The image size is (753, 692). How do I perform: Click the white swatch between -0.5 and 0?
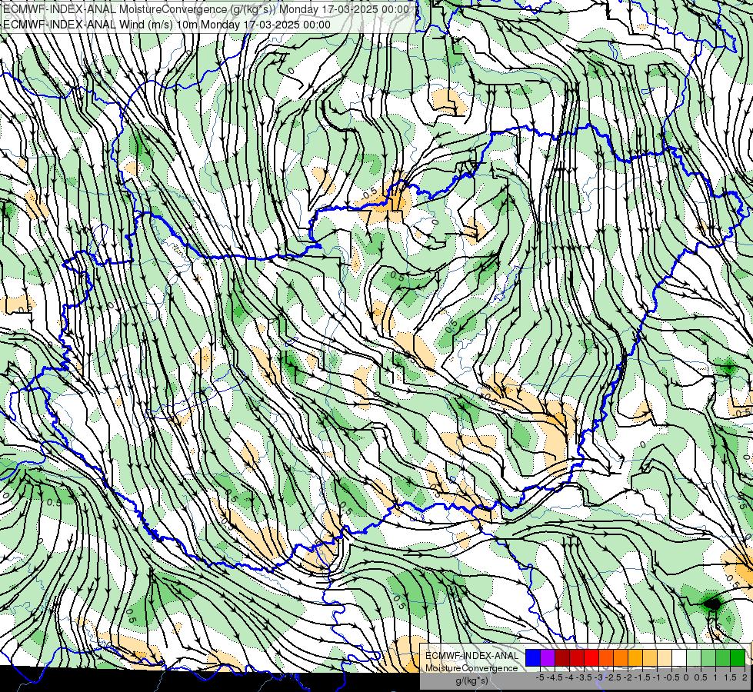[x=679, y=658]
